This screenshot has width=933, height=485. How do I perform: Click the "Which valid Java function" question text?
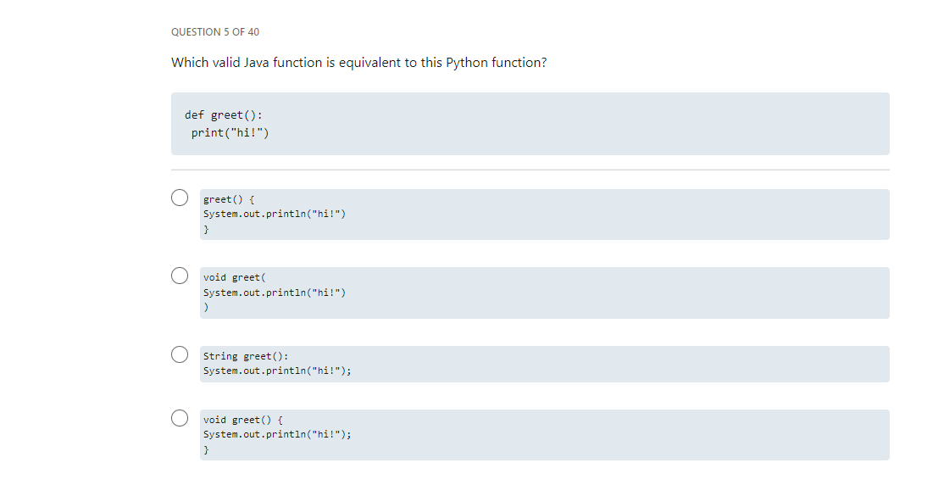pyautogui.click(x=358, y=63)
